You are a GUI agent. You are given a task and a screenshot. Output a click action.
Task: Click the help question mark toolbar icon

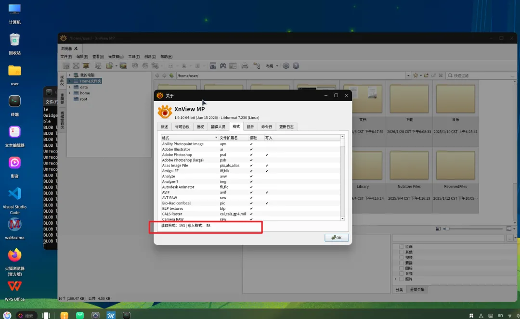pos(296,66)
